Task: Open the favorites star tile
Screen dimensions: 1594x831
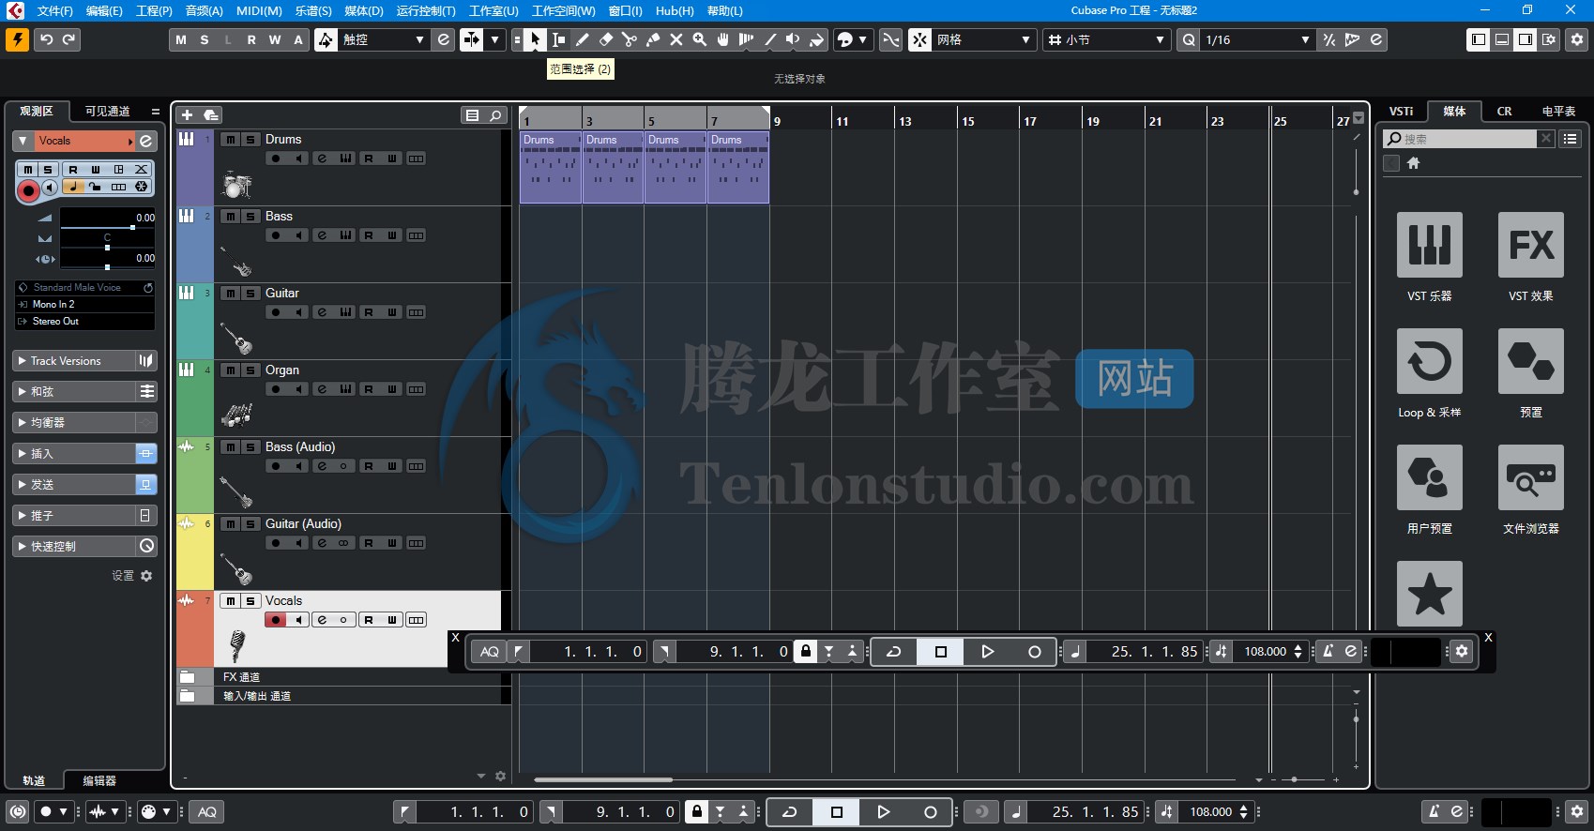Action: [x=1429, y=594]
